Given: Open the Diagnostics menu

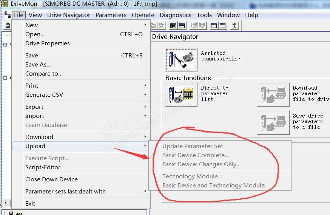Looking at the screenshot, I should pos(176,15).
